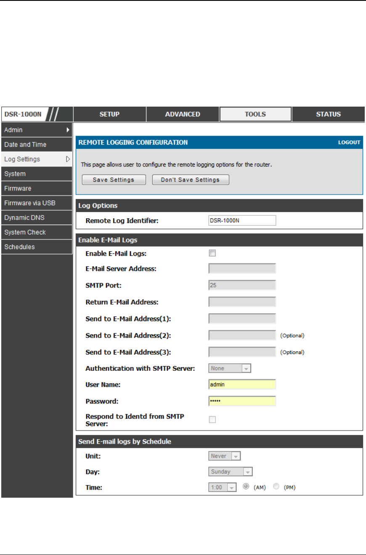This screenshot has height=555, width=366.
Task: Open the STATUS tab
Action: pyautogui.click(x=329, y=114)
